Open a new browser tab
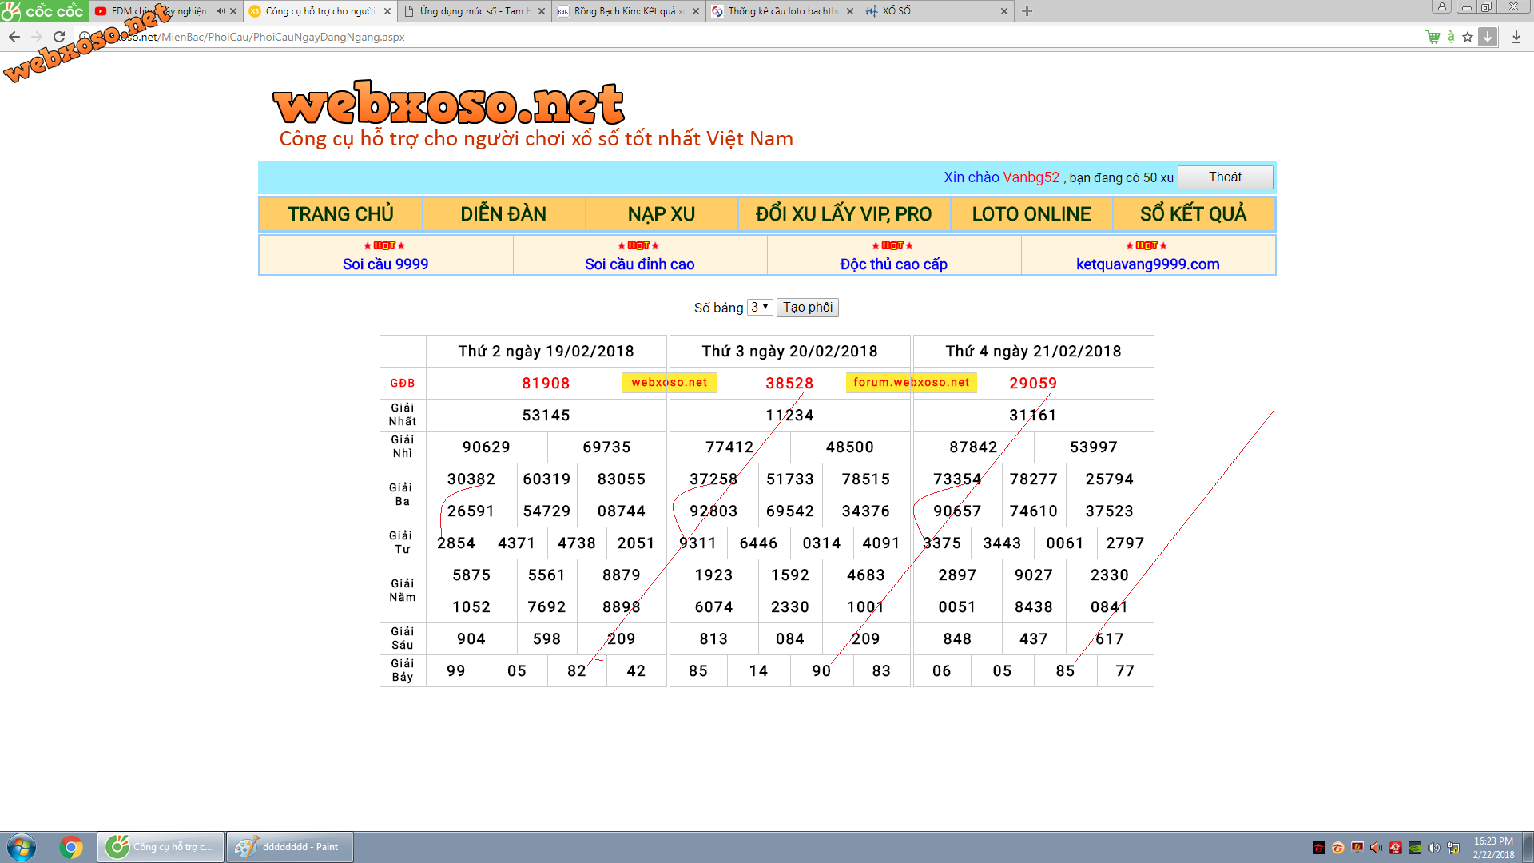This screenshot has width=1534, height=863. pos(1027,11)
